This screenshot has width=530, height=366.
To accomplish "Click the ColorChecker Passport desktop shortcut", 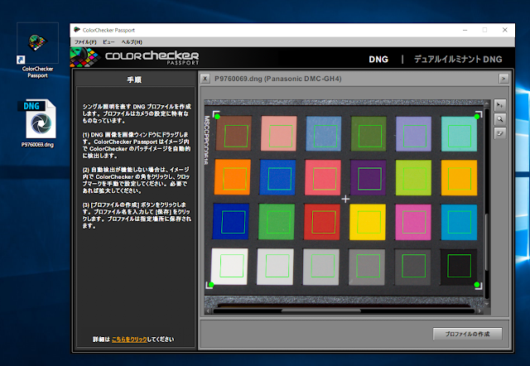I will tap(37, 51).
